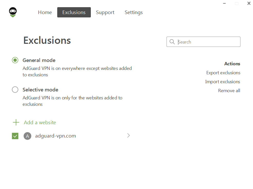Switch to the Support tab
253x189 pixels.
point(105,12)
